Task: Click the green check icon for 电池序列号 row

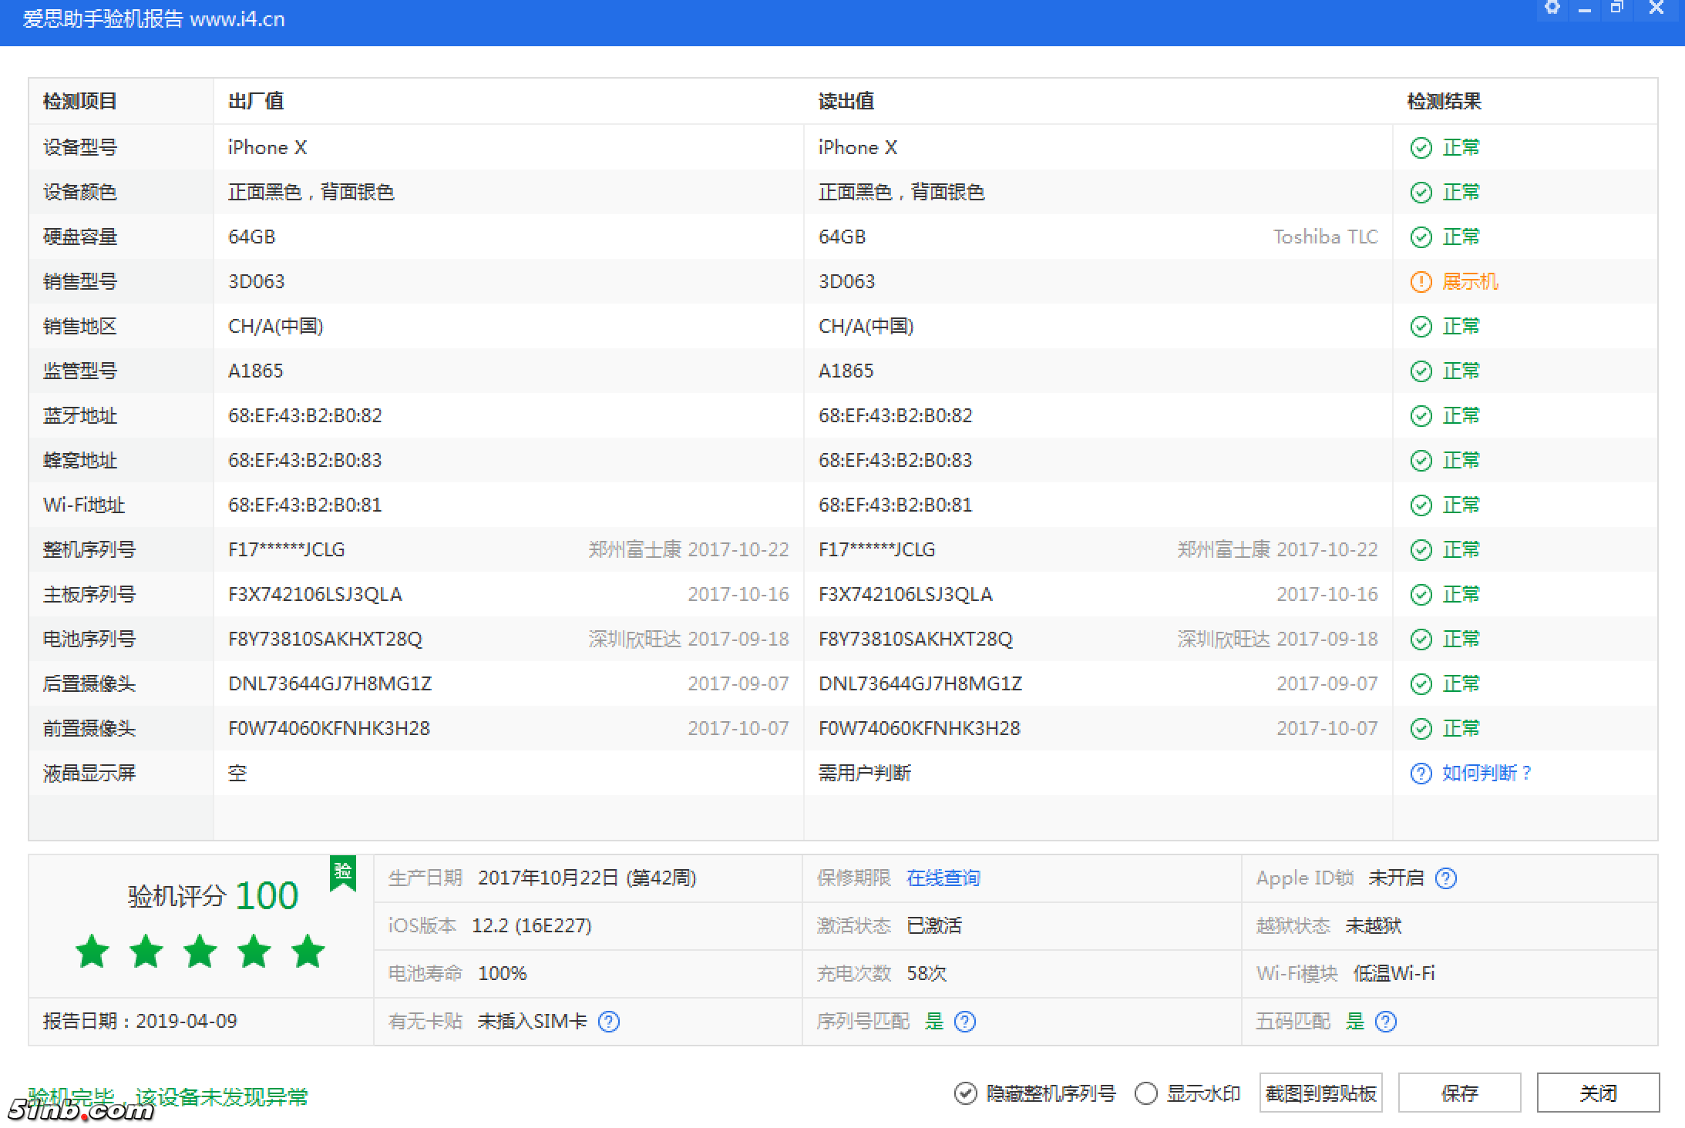Action: tap(1422, 639)
